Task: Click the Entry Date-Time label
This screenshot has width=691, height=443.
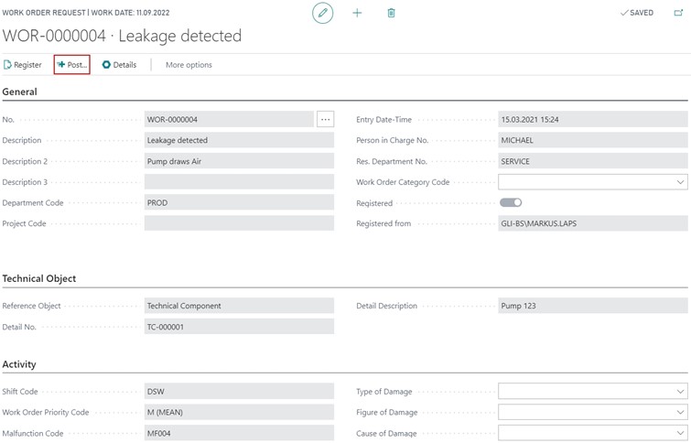Action: (383, 120)
